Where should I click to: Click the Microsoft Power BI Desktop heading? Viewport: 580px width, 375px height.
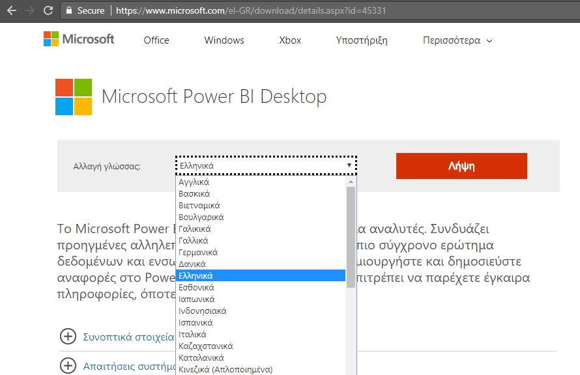click(x=214, y=97)
